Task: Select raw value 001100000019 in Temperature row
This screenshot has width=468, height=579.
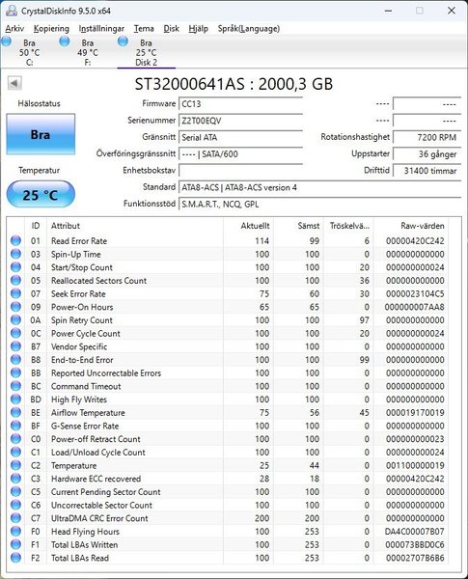Action: pyautogui.click(x=415, y=465)
